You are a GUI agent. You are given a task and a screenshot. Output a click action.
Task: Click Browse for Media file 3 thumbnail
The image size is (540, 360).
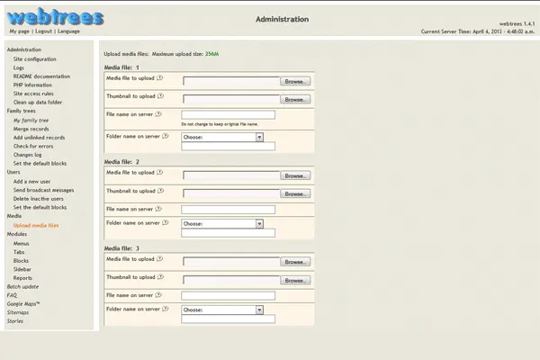294,281
